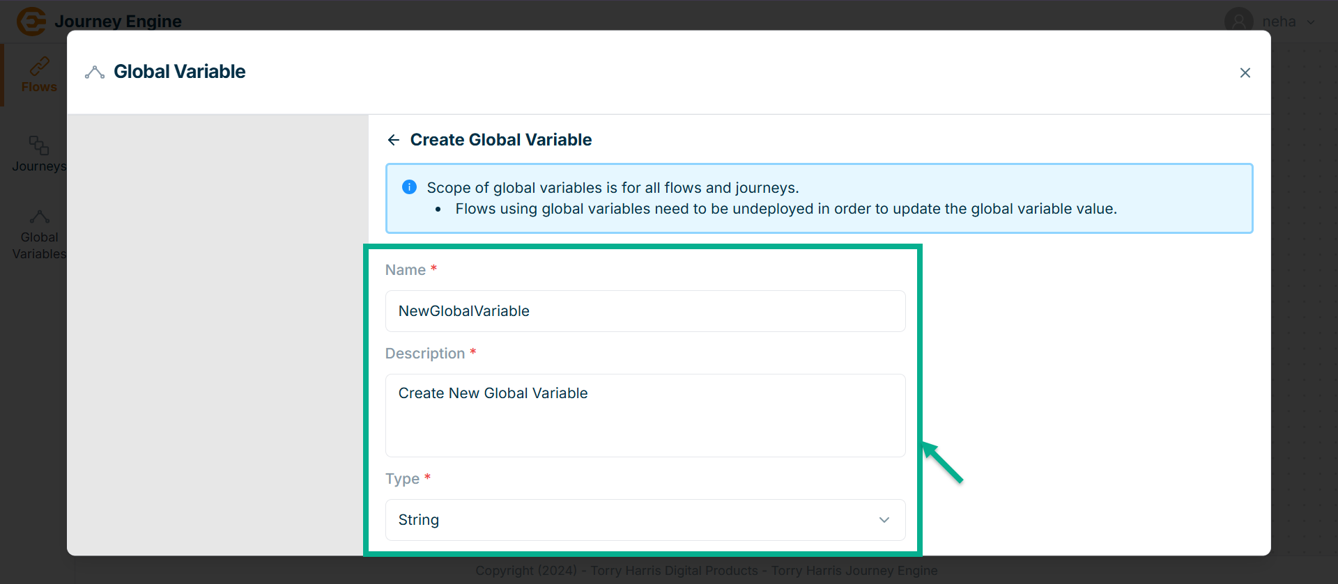Open the Flows link icon in sidebar
The width and height of the screenshot is (1338, 584).
[x=39, y=66]
